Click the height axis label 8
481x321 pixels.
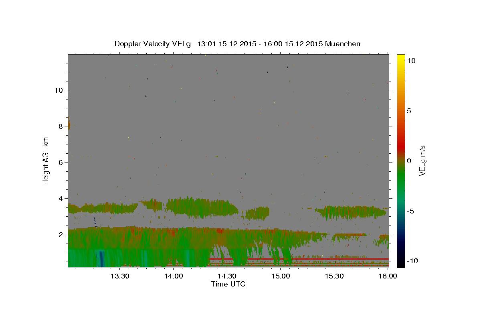pyautogui.click(x=61, y=126)
